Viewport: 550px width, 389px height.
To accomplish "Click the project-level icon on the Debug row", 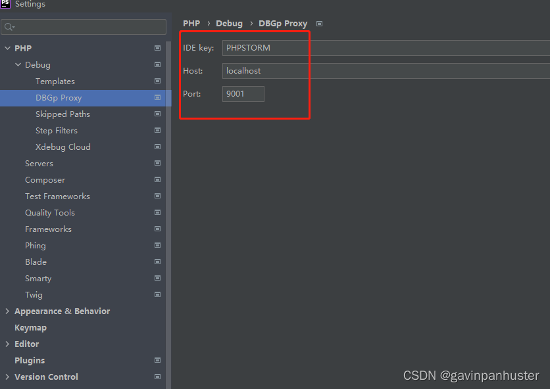I will (x=157, y=64).
